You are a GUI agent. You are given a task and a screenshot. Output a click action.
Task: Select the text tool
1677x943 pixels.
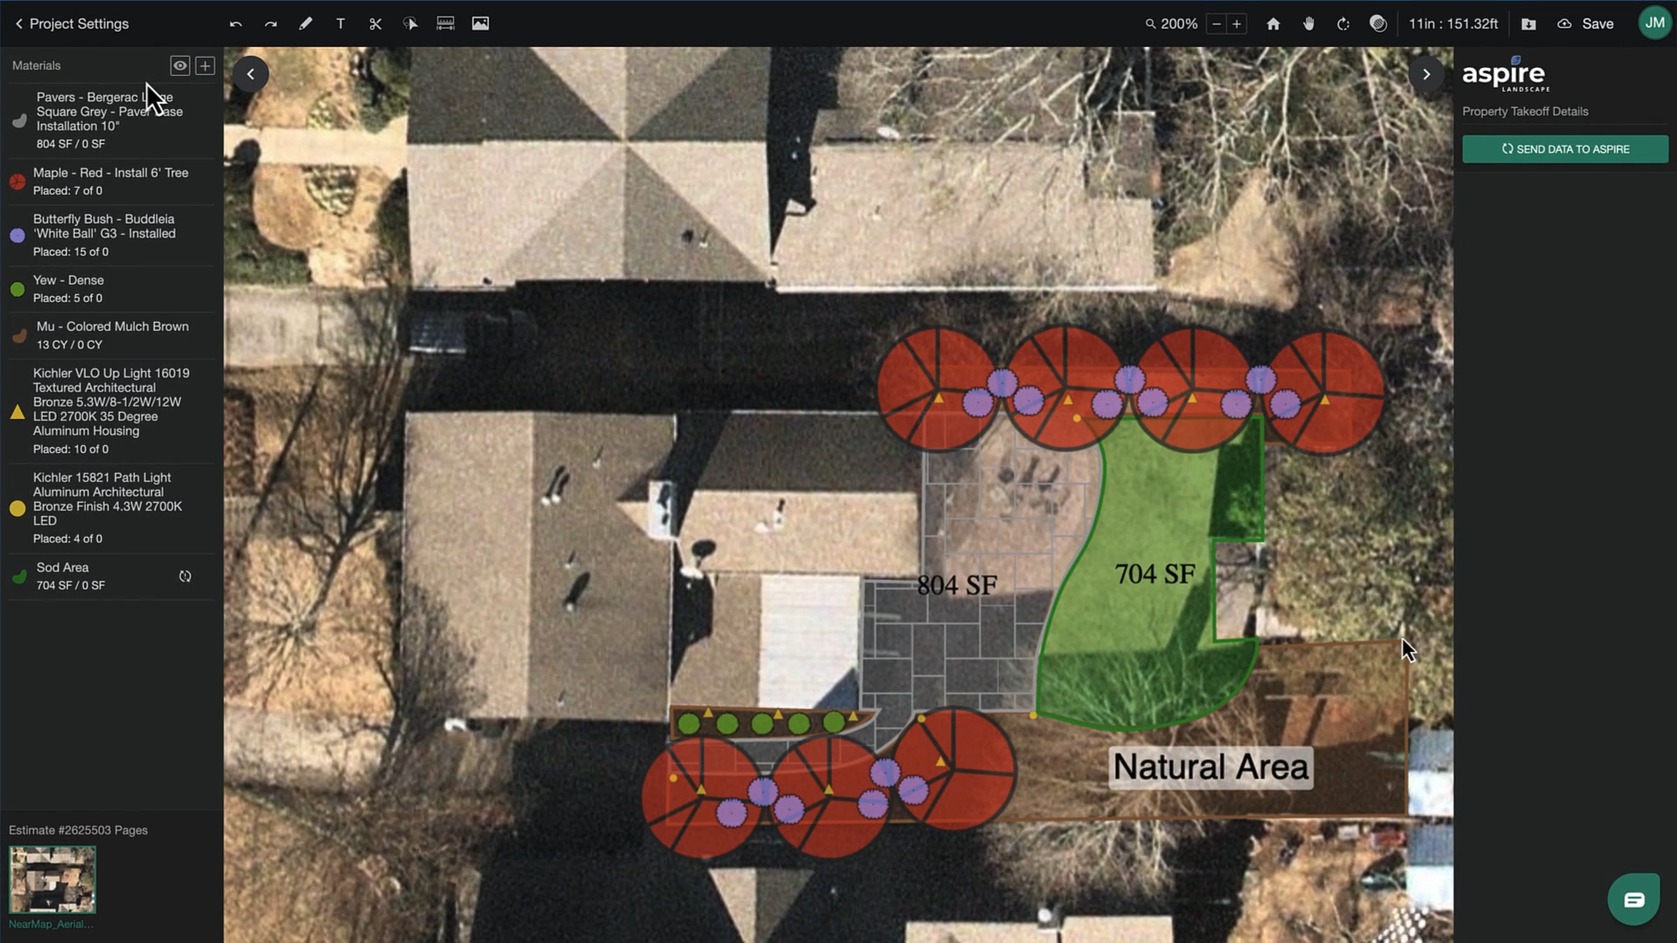(x=340, y=23)
